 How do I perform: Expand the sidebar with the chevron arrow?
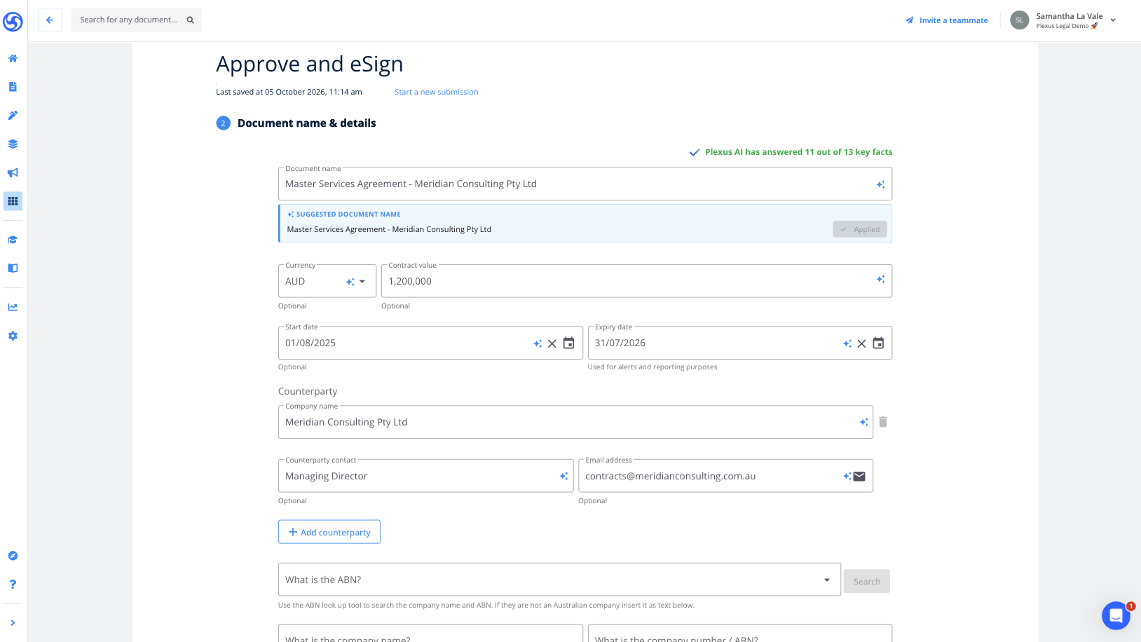pos(13,622)
